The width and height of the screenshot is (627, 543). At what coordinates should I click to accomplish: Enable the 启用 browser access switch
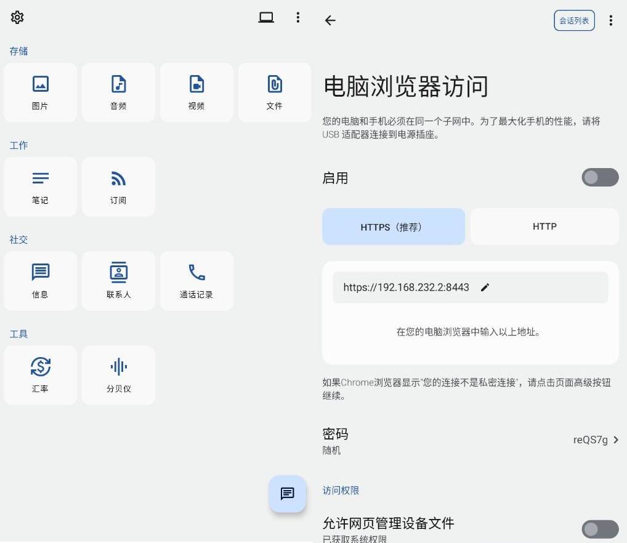click(600, 177)
